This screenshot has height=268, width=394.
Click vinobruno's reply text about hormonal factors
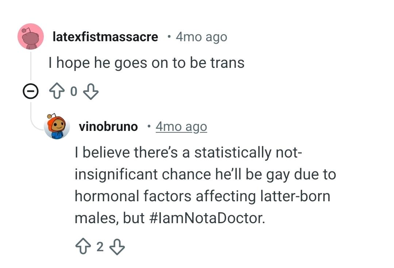point(204,185)
